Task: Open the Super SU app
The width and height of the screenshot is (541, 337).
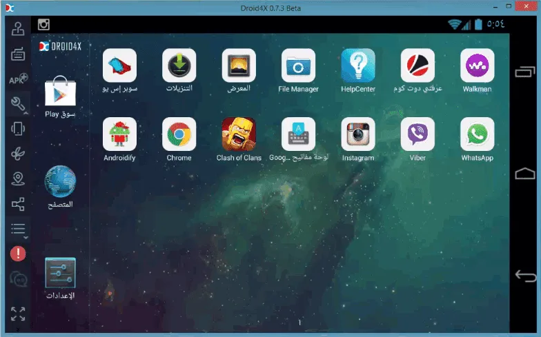Action: [119, 65]
